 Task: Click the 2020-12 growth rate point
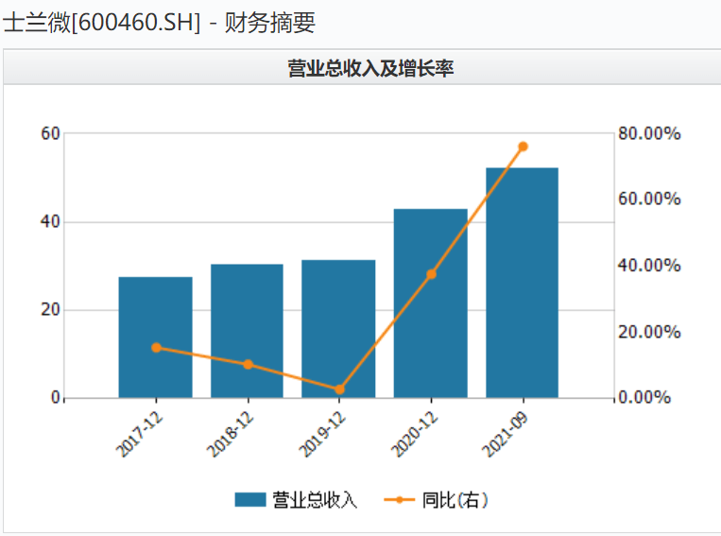(x=431, y=275)
